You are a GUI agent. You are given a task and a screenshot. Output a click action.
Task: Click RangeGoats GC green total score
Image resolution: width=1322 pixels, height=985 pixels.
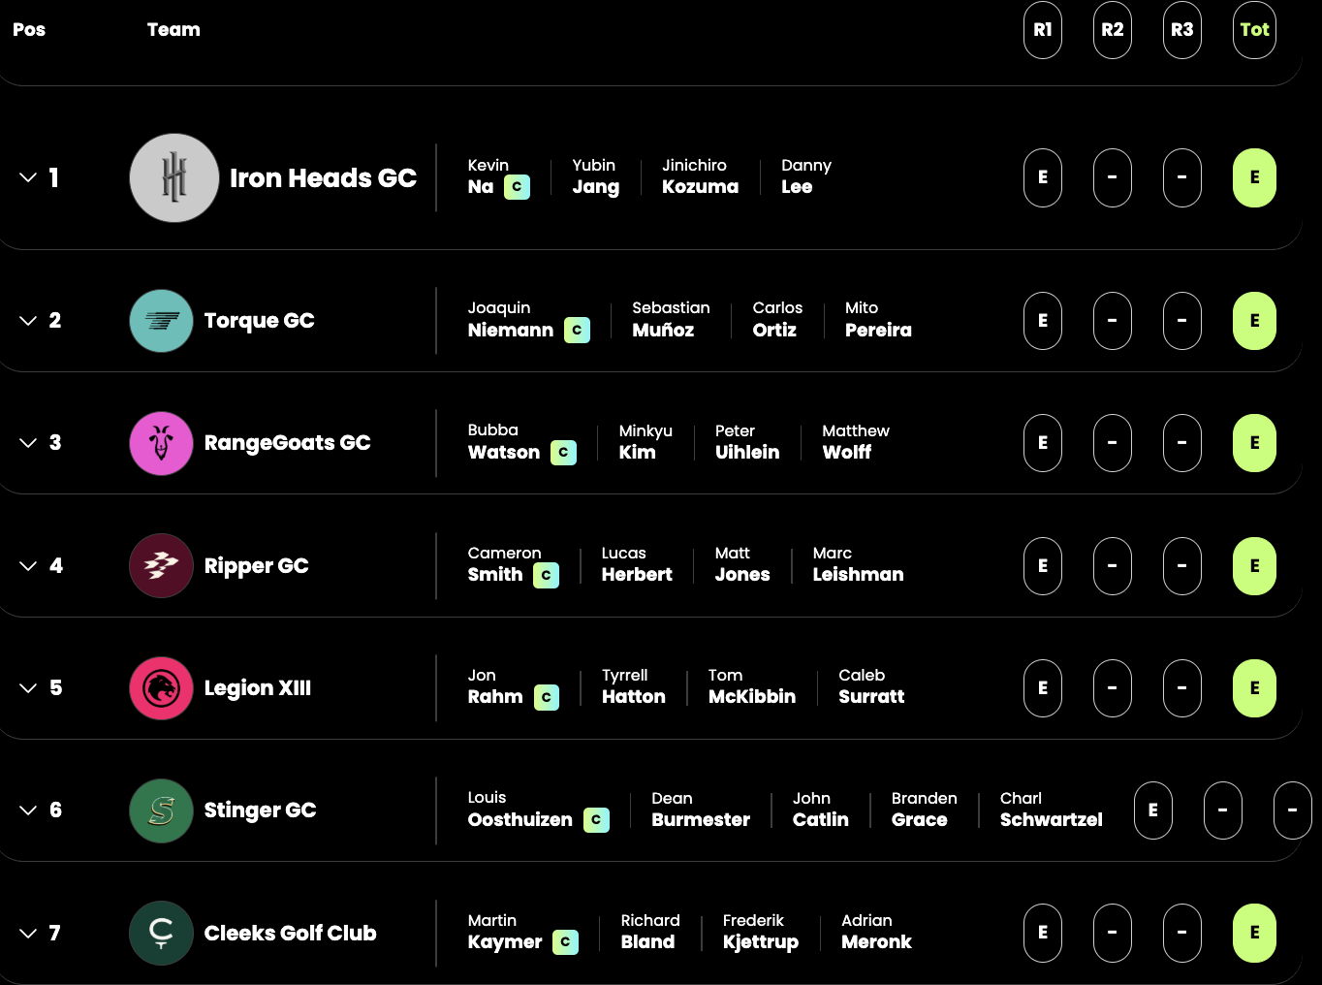pyautogui.click(x=1254, y=443)
